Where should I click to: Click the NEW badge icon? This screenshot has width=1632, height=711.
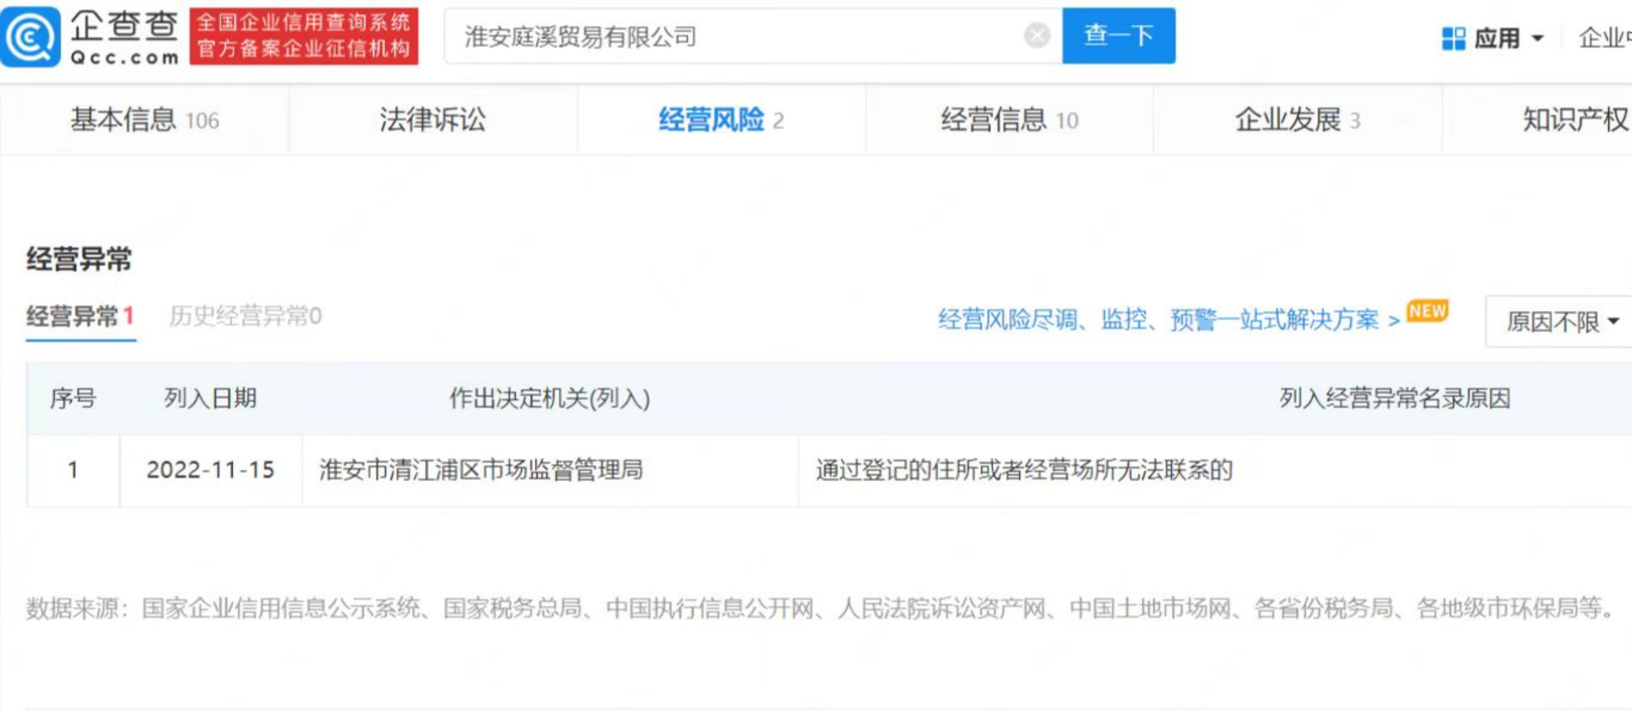(x=1427, y=311)
